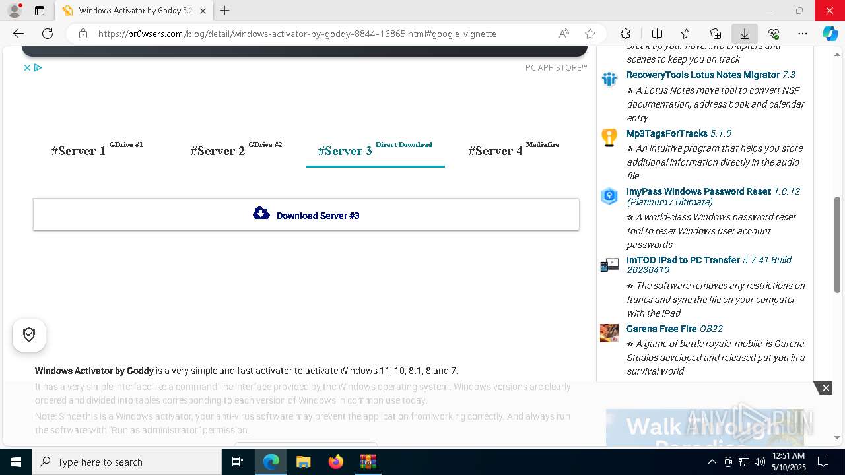Open File Explorer from the taskbar
The height and width of the screenshot is (475, 845).
coord(303,462)
